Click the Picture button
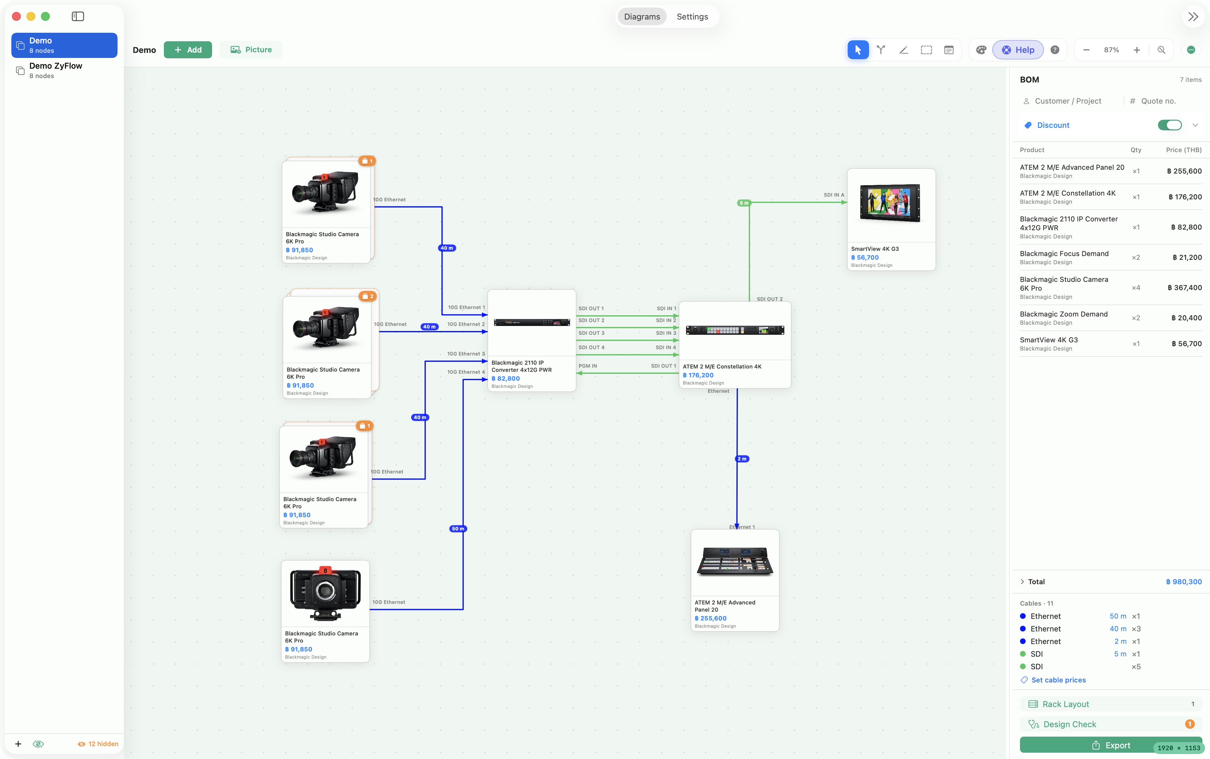 pyautogui.click(x=251, y=50)
